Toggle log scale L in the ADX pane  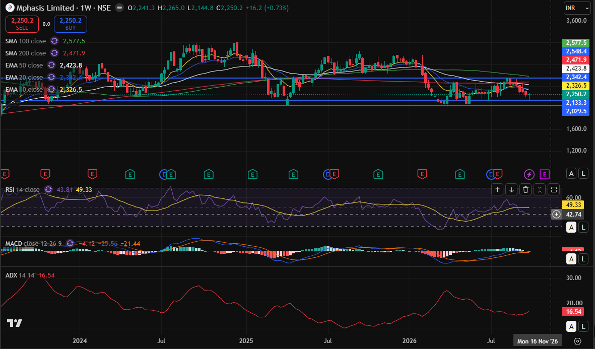click(x=583, y=326)
